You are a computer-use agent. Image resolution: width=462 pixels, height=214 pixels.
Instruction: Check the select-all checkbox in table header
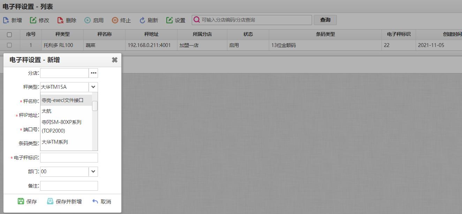(x=9, y=34)
